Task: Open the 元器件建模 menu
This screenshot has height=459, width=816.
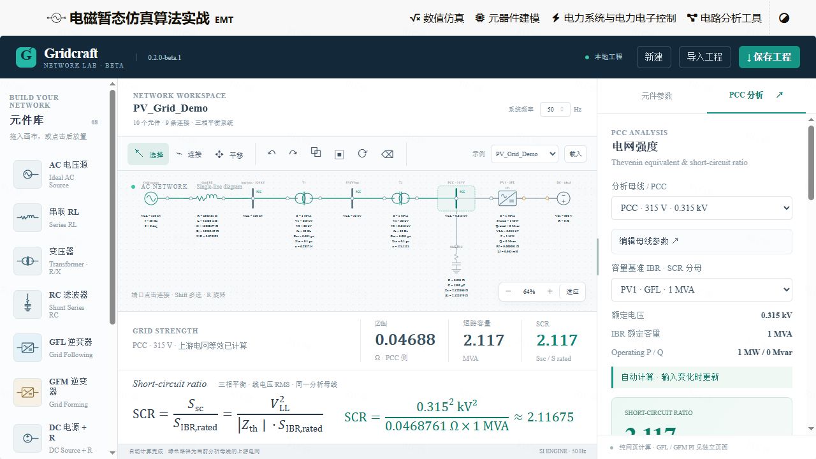Action: pyautogui.click(x=507, y=18)
